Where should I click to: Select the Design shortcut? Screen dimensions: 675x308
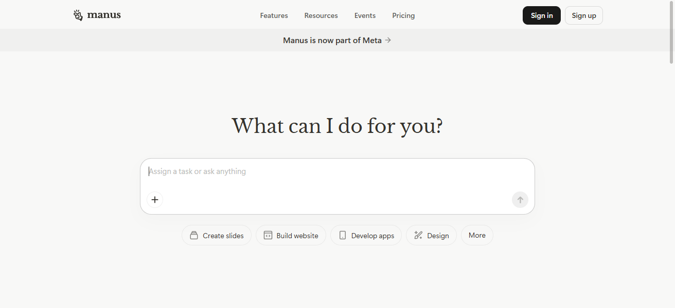(x=431, y=236)
